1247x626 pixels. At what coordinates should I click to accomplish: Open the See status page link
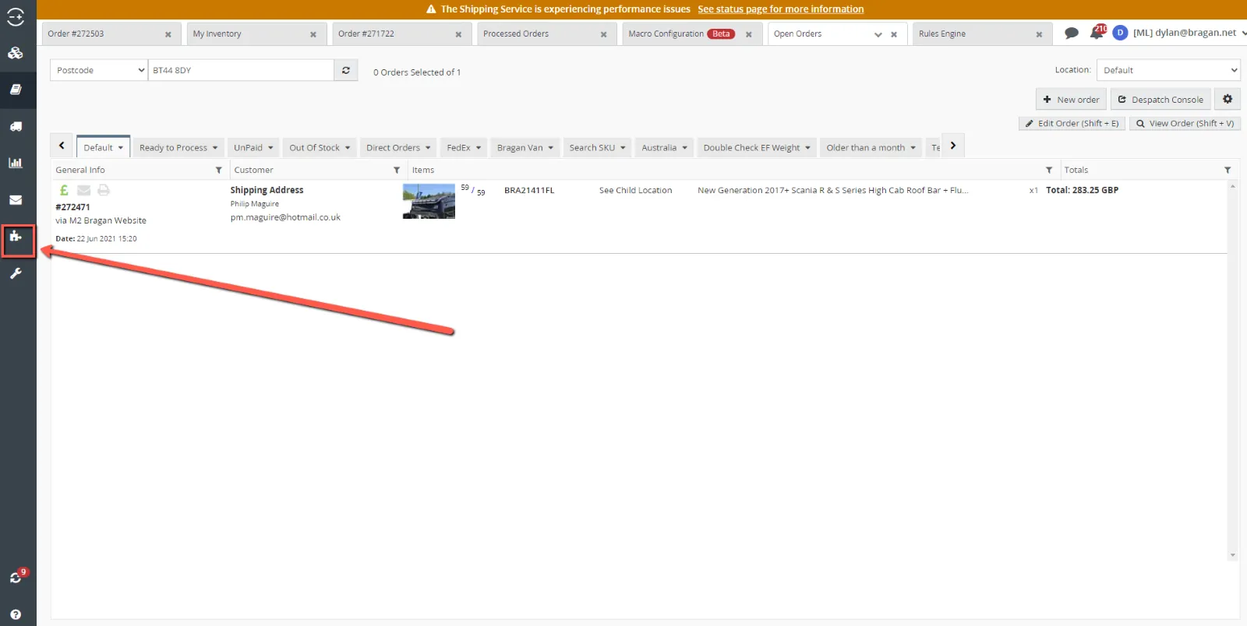click(x=780, y=9)
